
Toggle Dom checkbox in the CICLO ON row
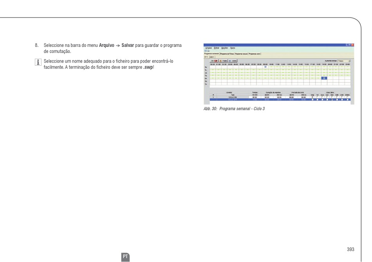click(x=342, y=97)
